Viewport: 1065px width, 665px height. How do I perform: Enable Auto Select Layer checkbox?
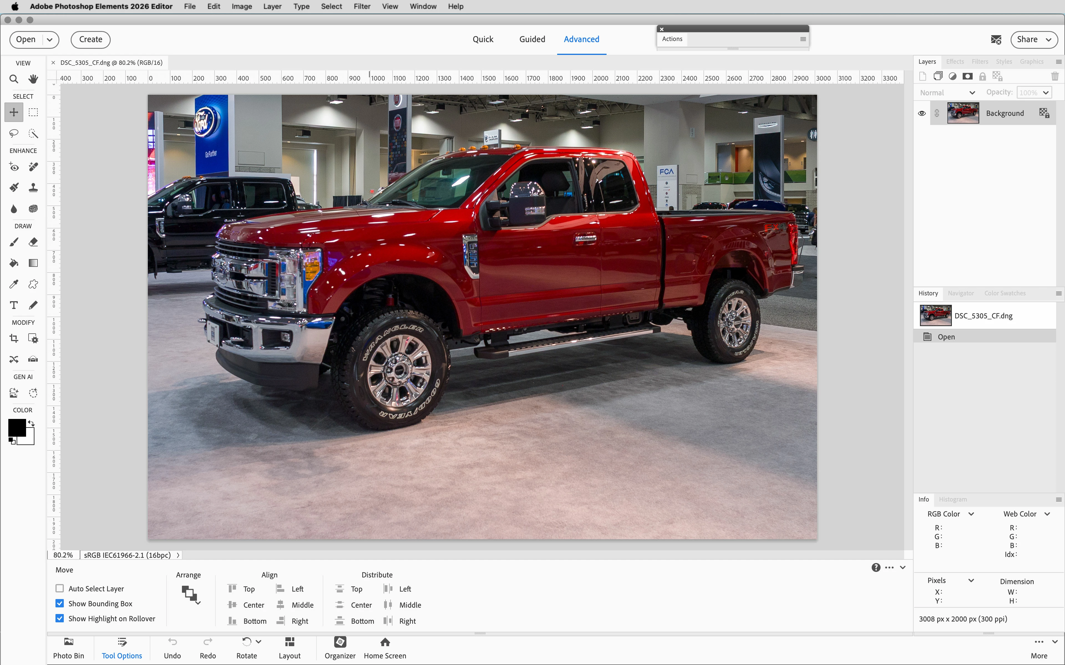60,589
